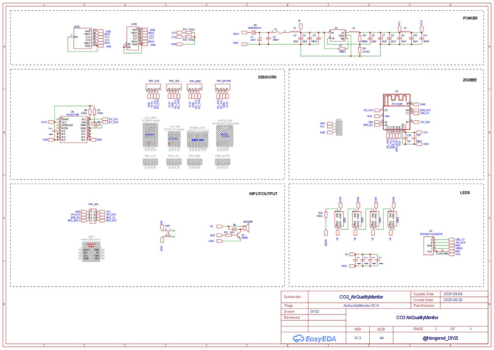Select the U1 regulator IC symbol
Viewport: 494px width, 350px height.
338,35
